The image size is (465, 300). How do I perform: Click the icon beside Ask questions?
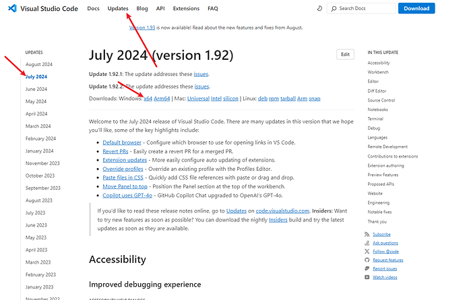pyautogui.click(x=367, y=243)
